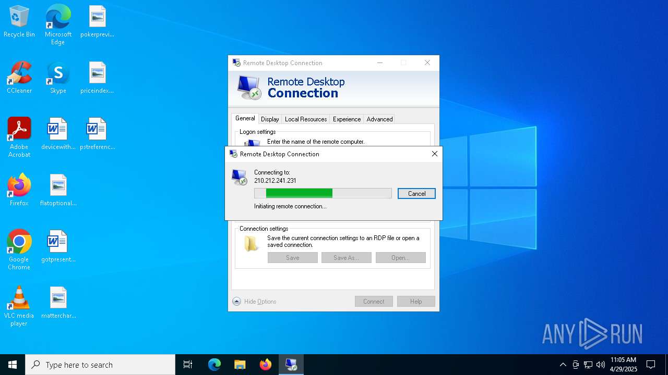The image size is (668, 375).
Task: Click the IP address 210.212.241.231 text
Action: 275,181
